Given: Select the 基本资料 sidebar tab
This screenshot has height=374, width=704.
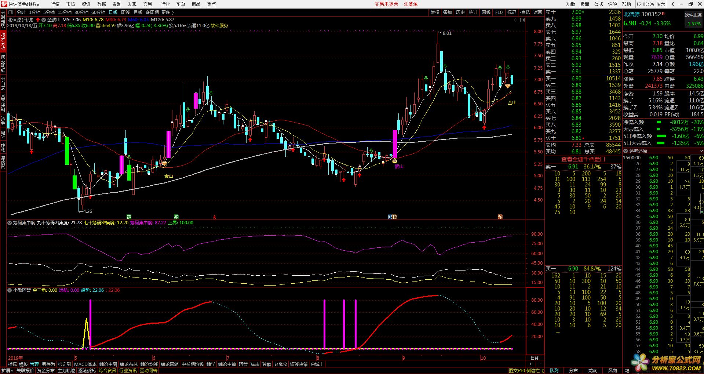Looking at the screenshot, I should (3, 103).
